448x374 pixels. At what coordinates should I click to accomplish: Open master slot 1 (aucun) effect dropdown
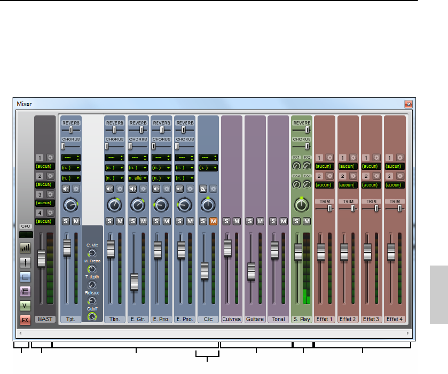tap(45, 166)
